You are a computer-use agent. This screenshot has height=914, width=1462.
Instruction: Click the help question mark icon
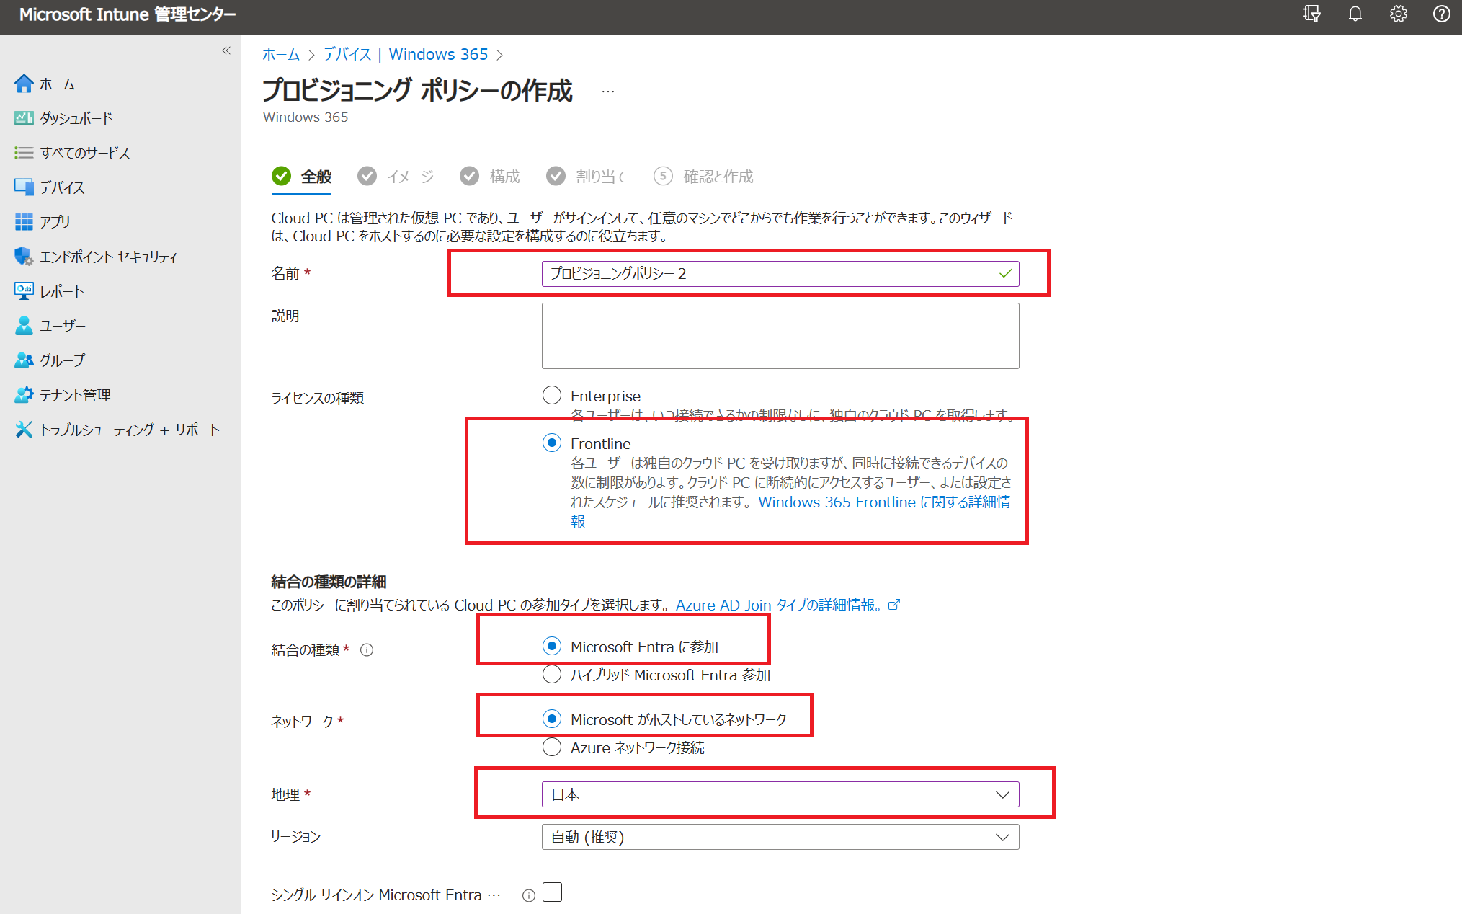(1441, 14)
